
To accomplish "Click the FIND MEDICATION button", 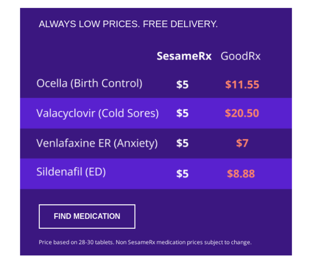I will tap(87, 216).
